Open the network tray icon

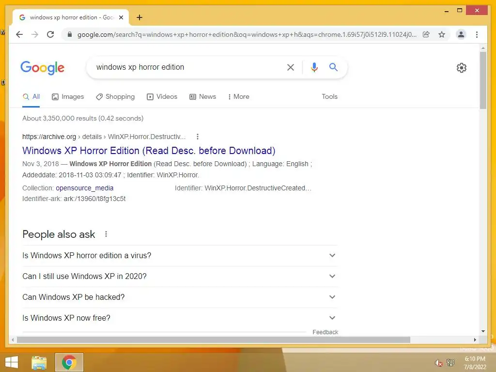(450, 362)
